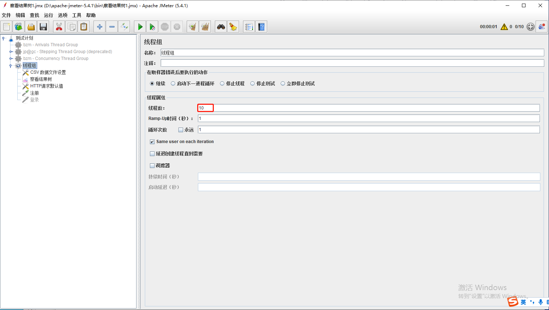Image resolution: width=549 pixels, height=310 pixels.
Task: Open the 文件 menu
Action: coord(7,15)
